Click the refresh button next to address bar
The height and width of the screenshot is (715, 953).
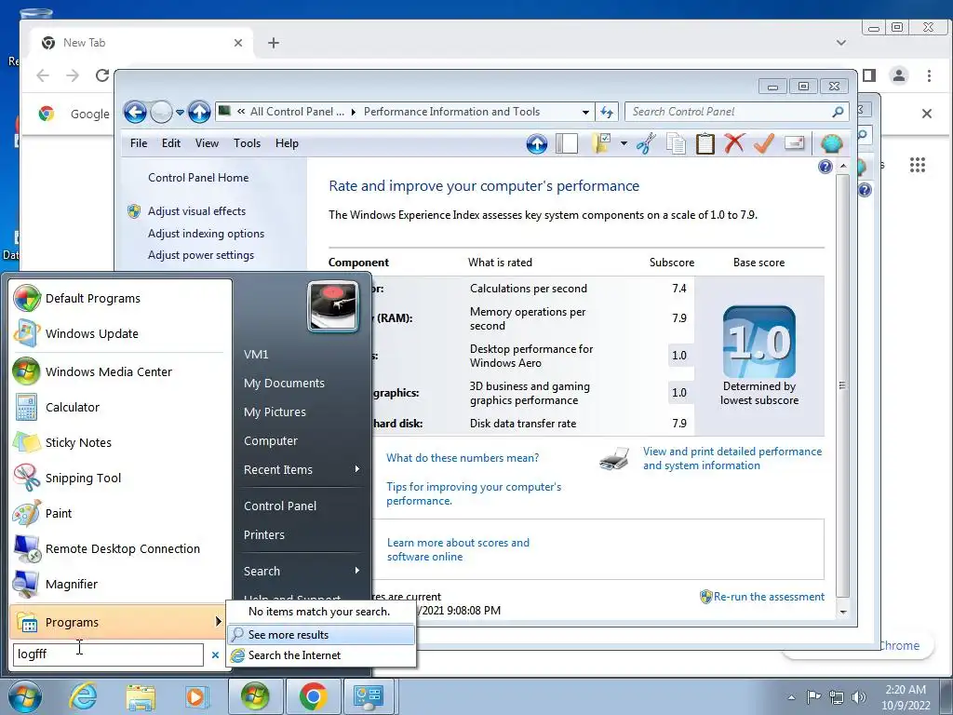tap(607, 112)
